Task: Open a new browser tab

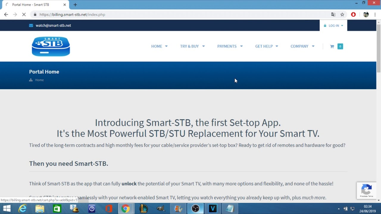Action: coord(75,5)
